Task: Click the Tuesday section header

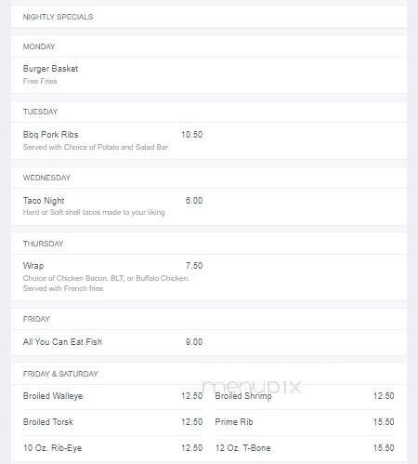Action: [40, 112]
